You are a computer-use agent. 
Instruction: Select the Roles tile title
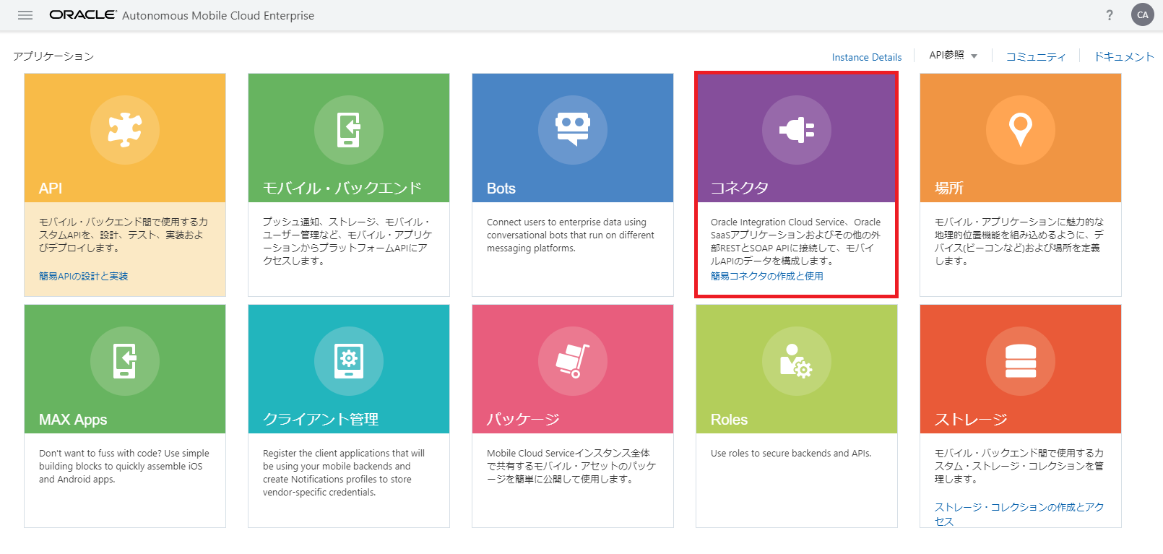point(730,420)
